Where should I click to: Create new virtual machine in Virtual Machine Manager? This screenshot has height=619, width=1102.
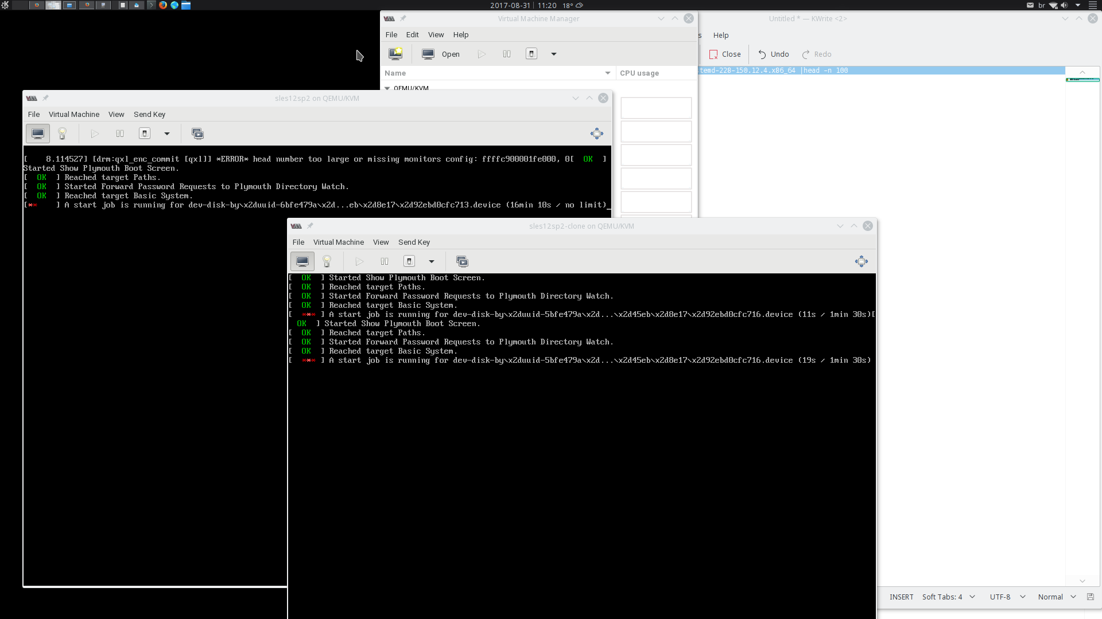(x=395, y=54)
